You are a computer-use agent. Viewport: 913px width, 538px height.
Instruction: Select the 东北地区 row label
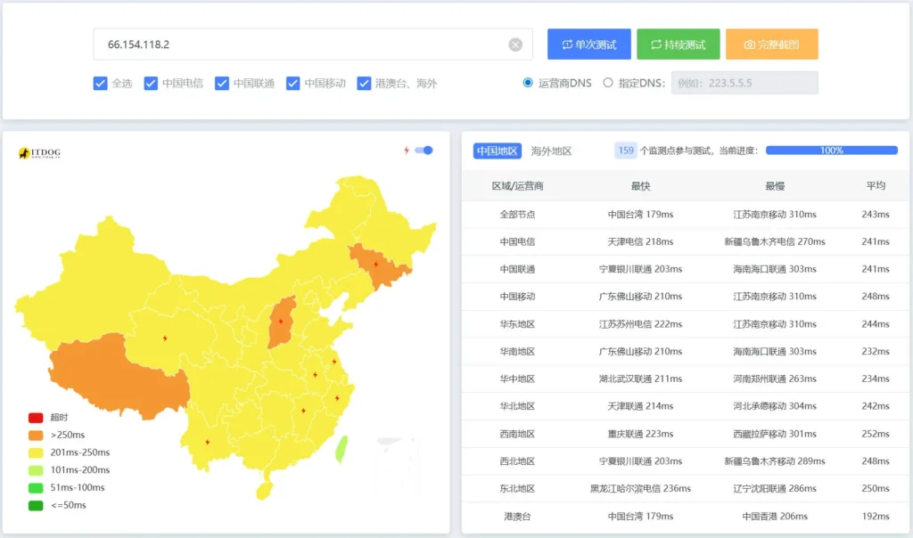click(517, 488)
